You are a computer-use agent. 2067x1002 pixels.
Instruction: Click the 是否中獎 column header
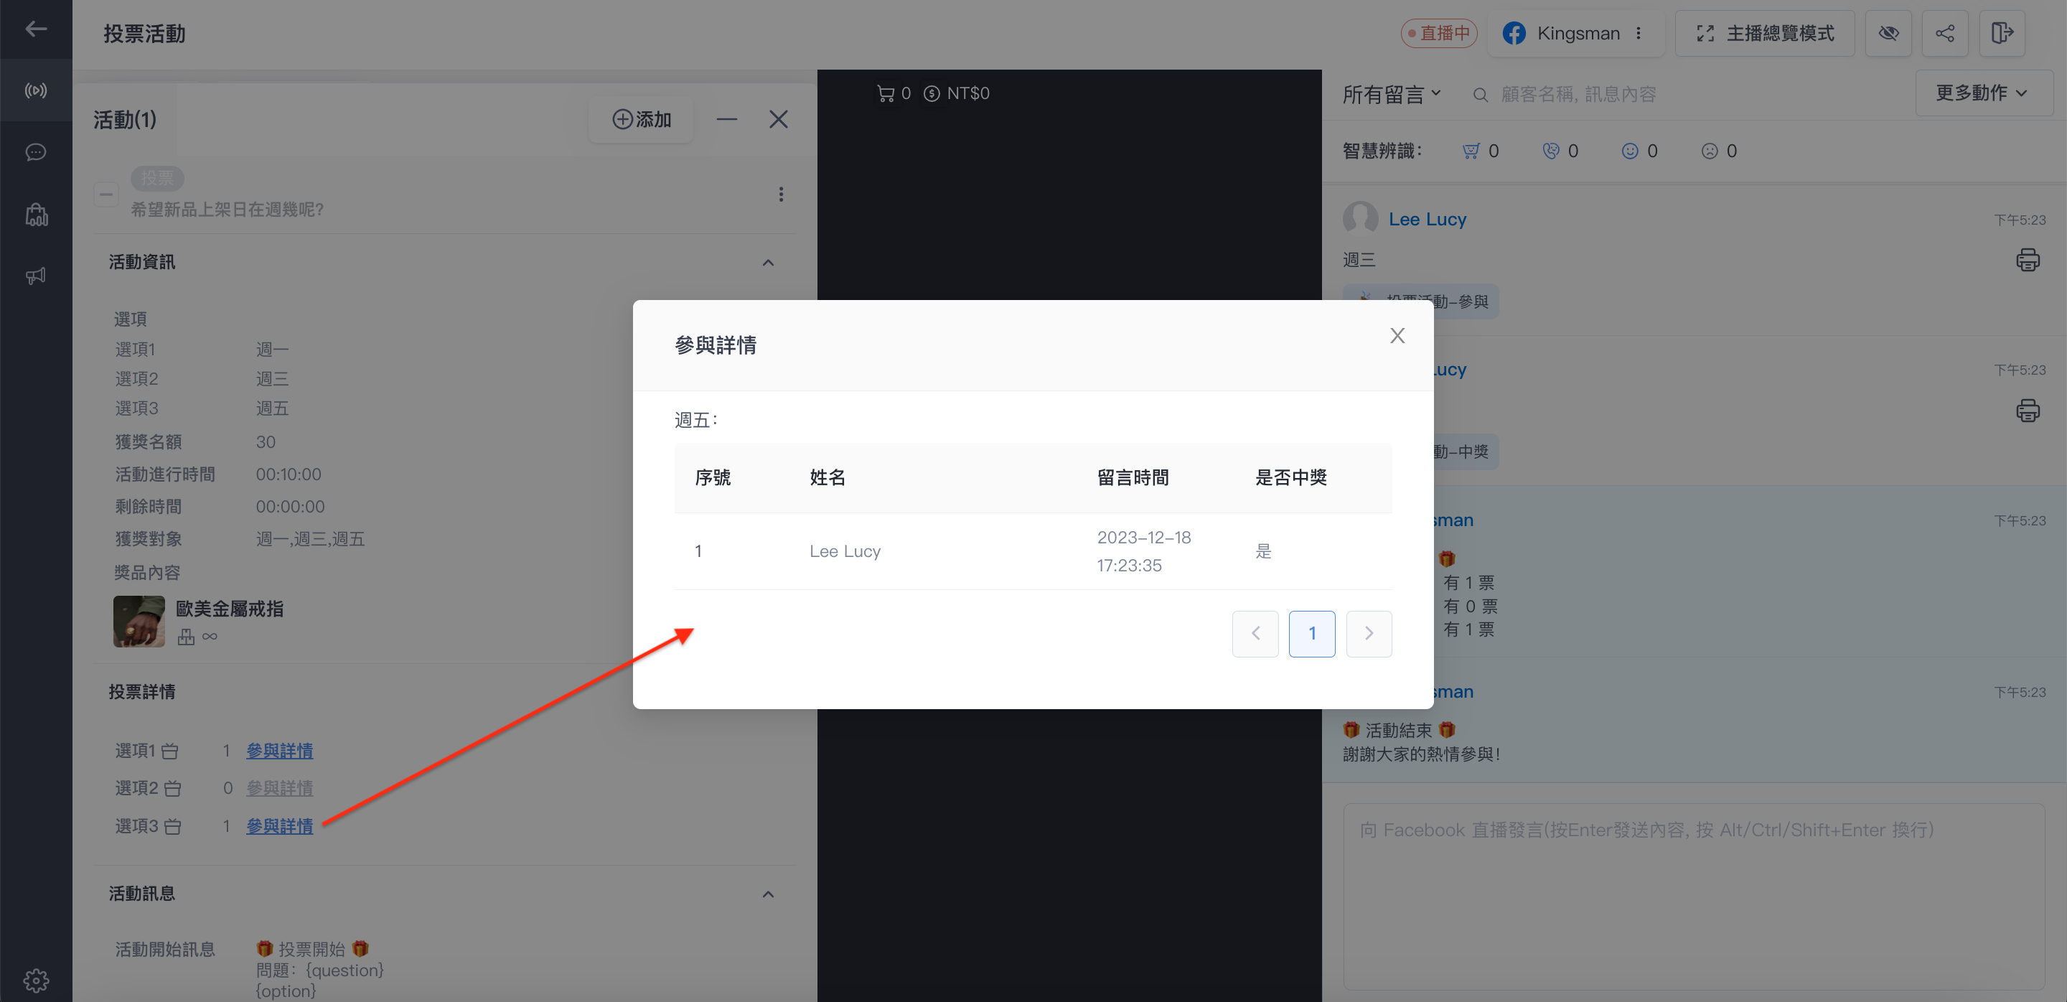click(x=1290, y=478)
